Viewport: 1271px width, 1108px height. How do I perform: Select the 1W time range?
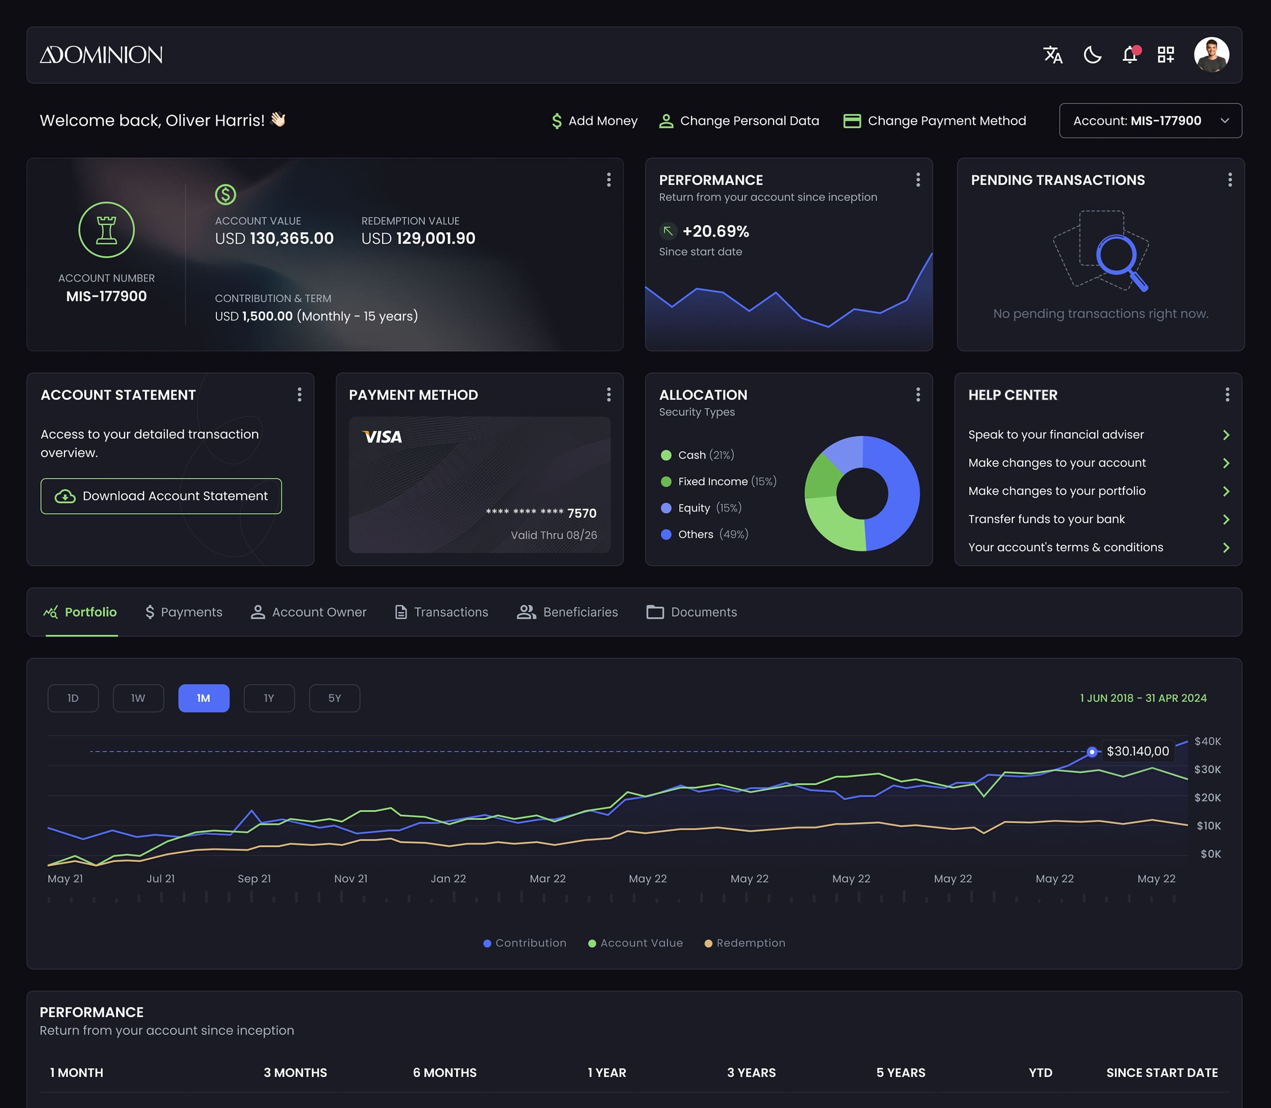[138, 698]
